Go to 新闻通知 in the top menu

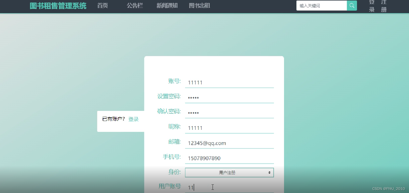pyautogui.click(x=167, y=6)
